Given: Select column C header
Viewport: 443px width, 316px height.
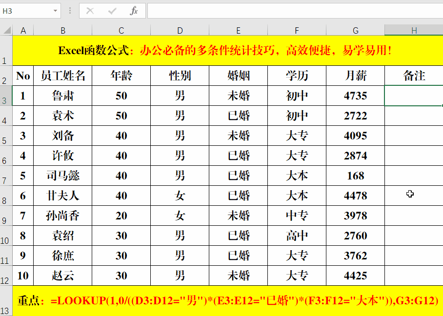Looking at the screenshot, I should (x=121, y=30).
